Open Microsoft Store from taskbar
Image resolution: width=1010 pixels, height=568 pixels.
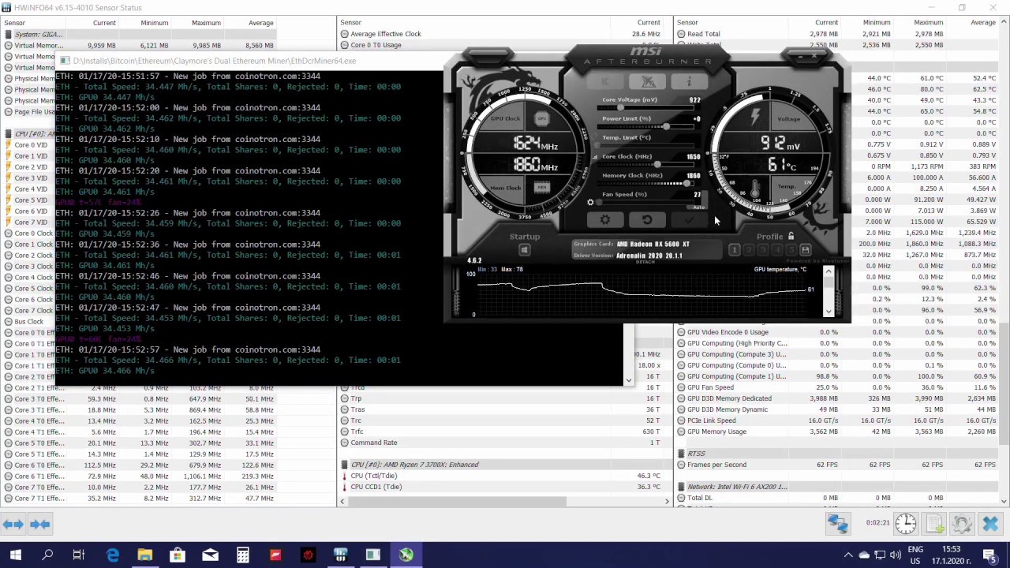(178, 555)
